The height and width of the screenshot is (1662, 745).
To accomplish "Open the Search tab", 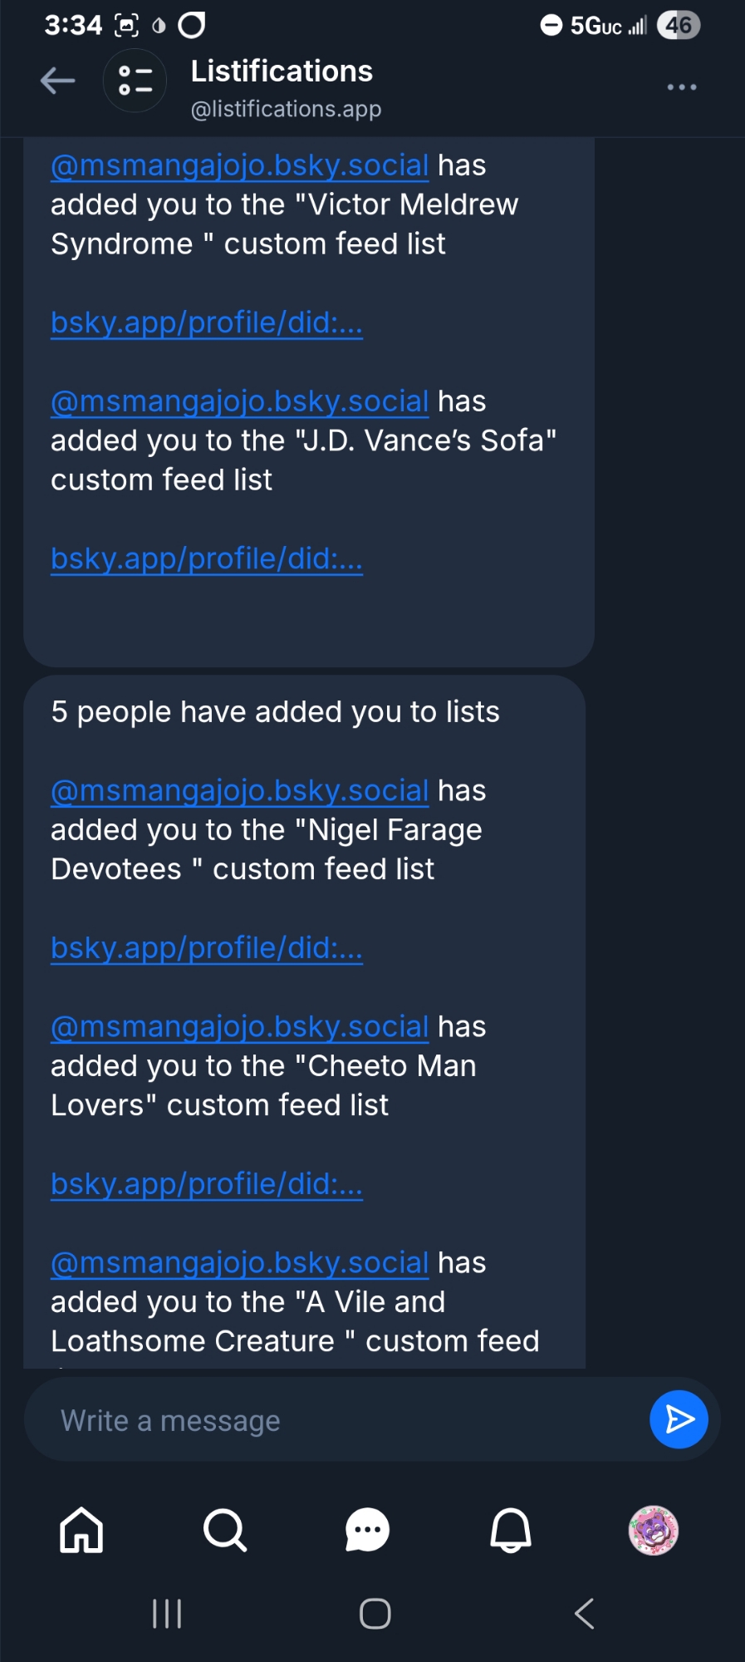I will 224,1530.
